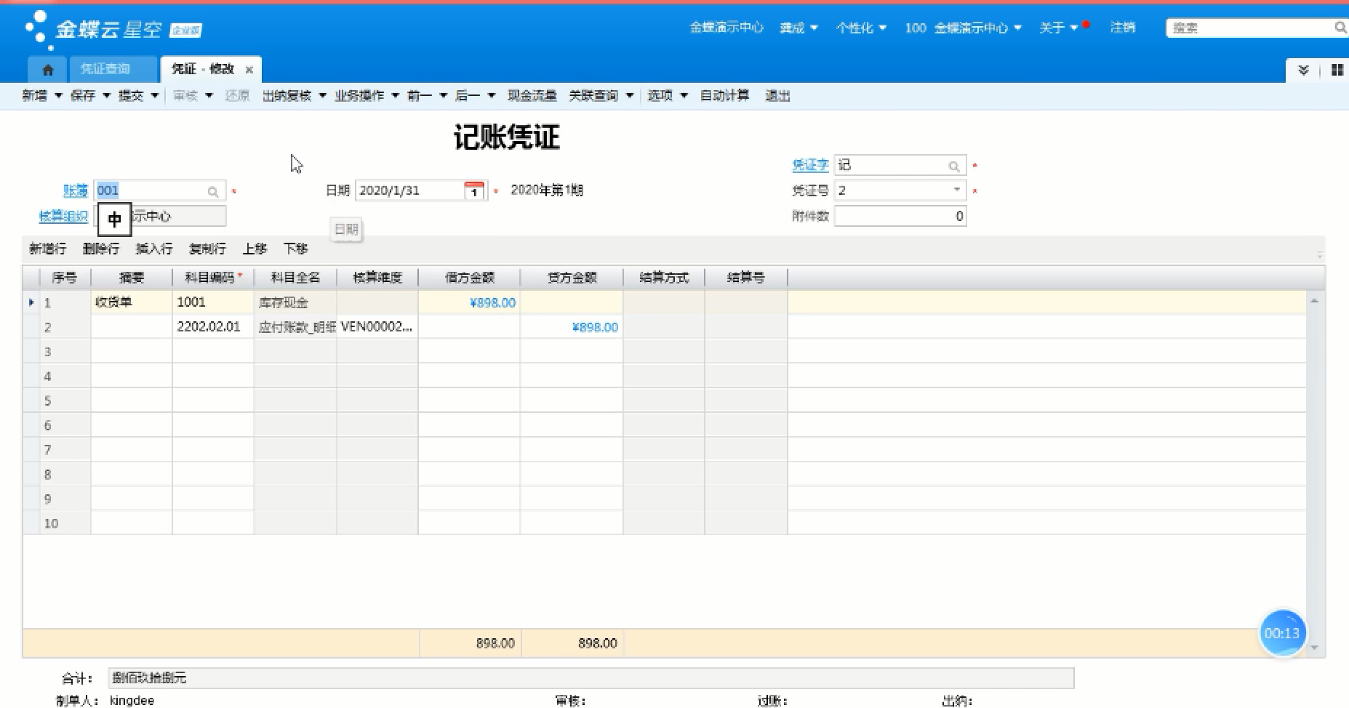Close the 凭证 - 修改 tab
Image resolution: width=1349 pixels, height=708 pixels.
coord(249,70)
